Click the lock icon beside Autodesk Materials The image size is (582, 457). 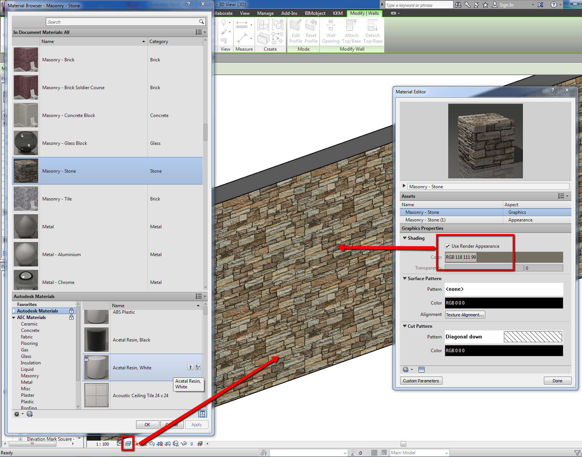71,311
